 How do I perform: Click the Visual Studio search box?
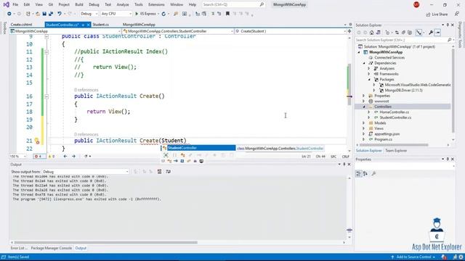coord(233,5)
